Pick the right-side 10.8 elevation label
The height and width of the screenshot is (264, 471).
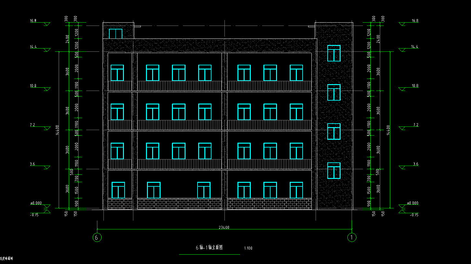click(415, 86)
